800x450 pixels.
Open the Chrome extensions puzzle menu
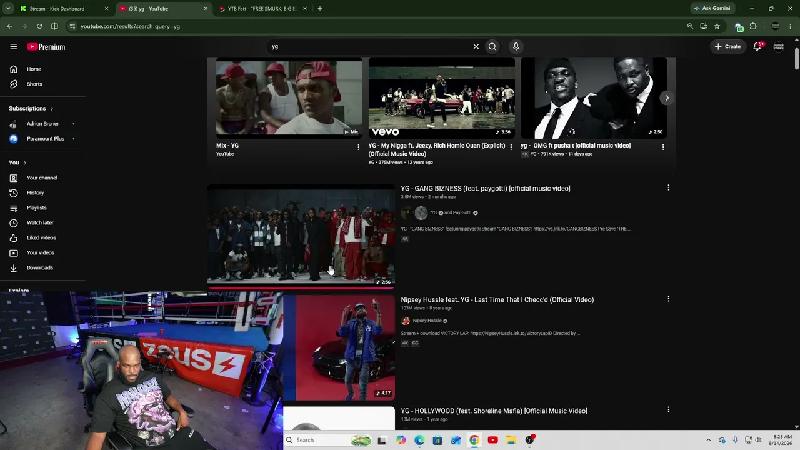[x=753, y=26]
